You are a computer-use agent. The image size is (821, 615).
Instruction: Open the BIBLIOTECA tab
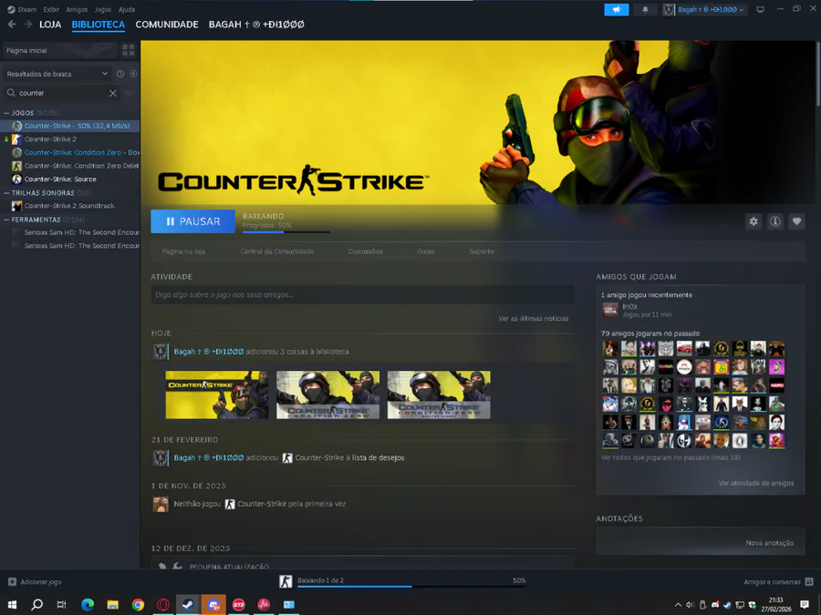99,24
